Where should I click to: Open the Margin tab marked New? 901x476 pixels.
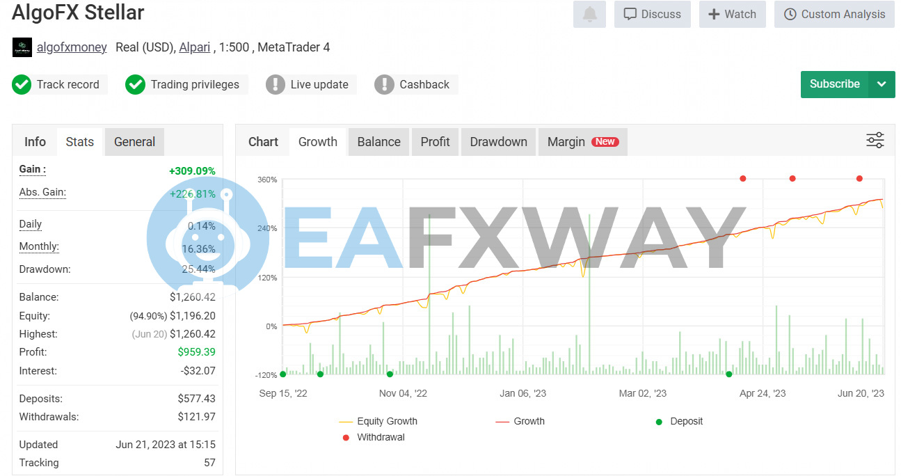(x=583, y=142)
